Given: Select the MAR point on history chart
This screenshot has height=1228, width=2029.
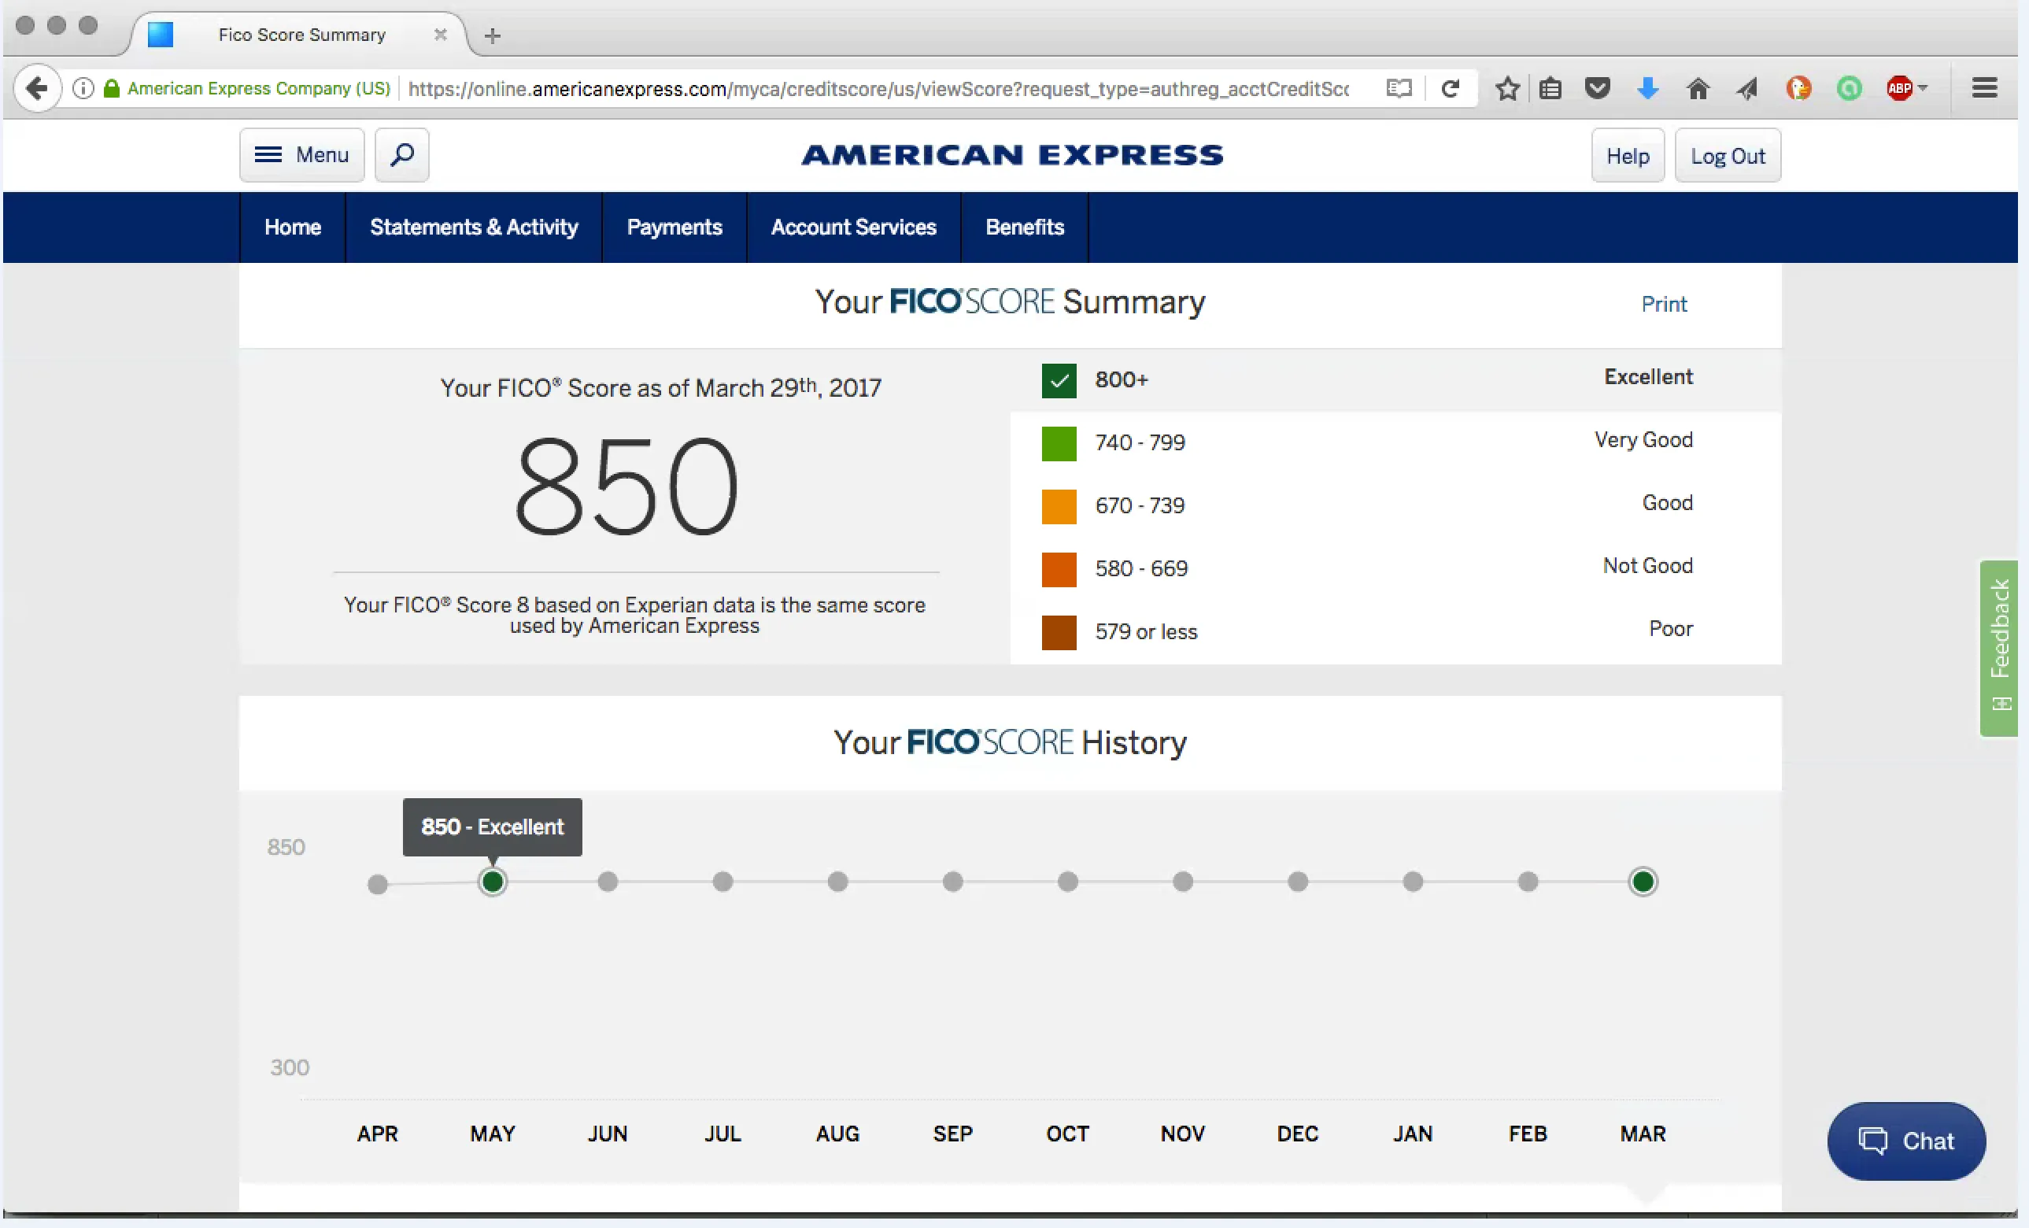Looking at the screenshot, I should (1642, 882).
